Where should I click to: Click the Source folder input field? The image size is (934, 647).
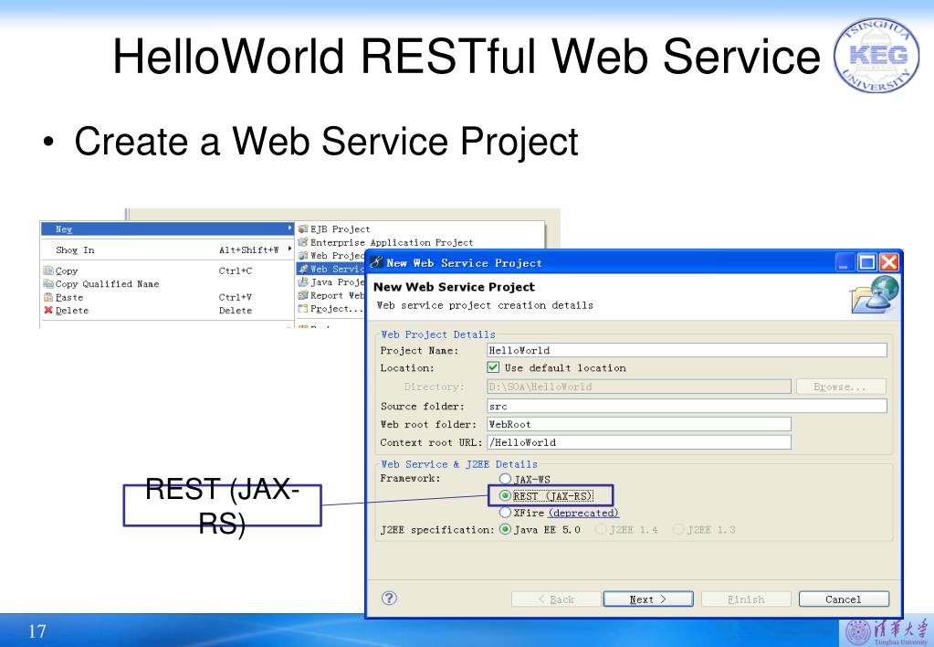[687, 406]
